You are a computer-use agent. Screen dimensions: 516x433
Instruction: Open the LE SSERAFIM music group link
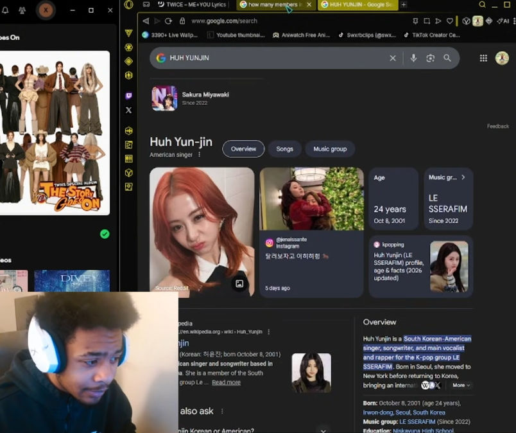click(x=417, y=422)
